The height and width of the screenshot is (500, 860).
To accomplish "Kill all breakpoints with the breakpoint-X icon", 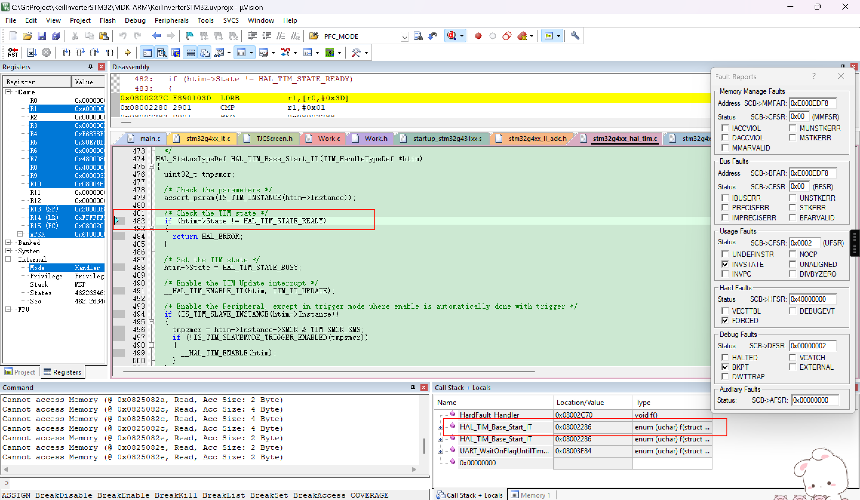I will [523, 36].
